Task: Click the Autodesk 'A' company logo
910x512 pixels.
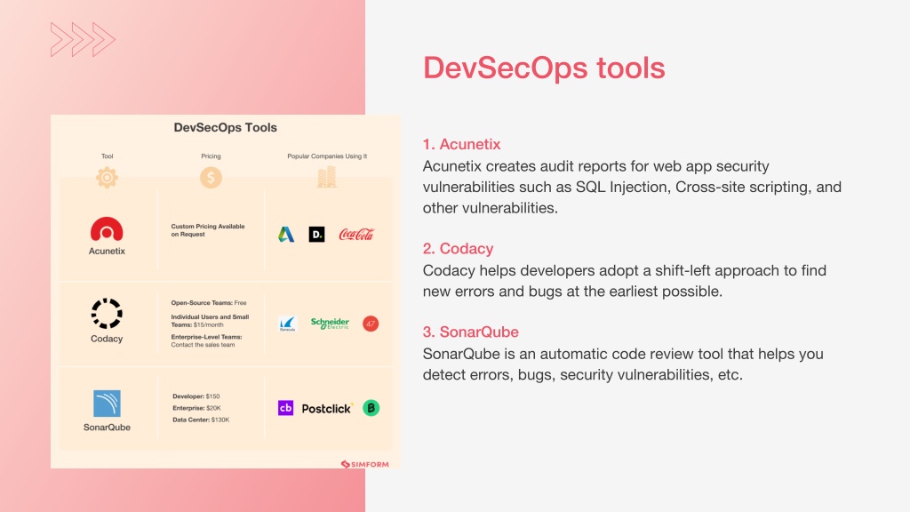Action: click(x=286, y=235)
